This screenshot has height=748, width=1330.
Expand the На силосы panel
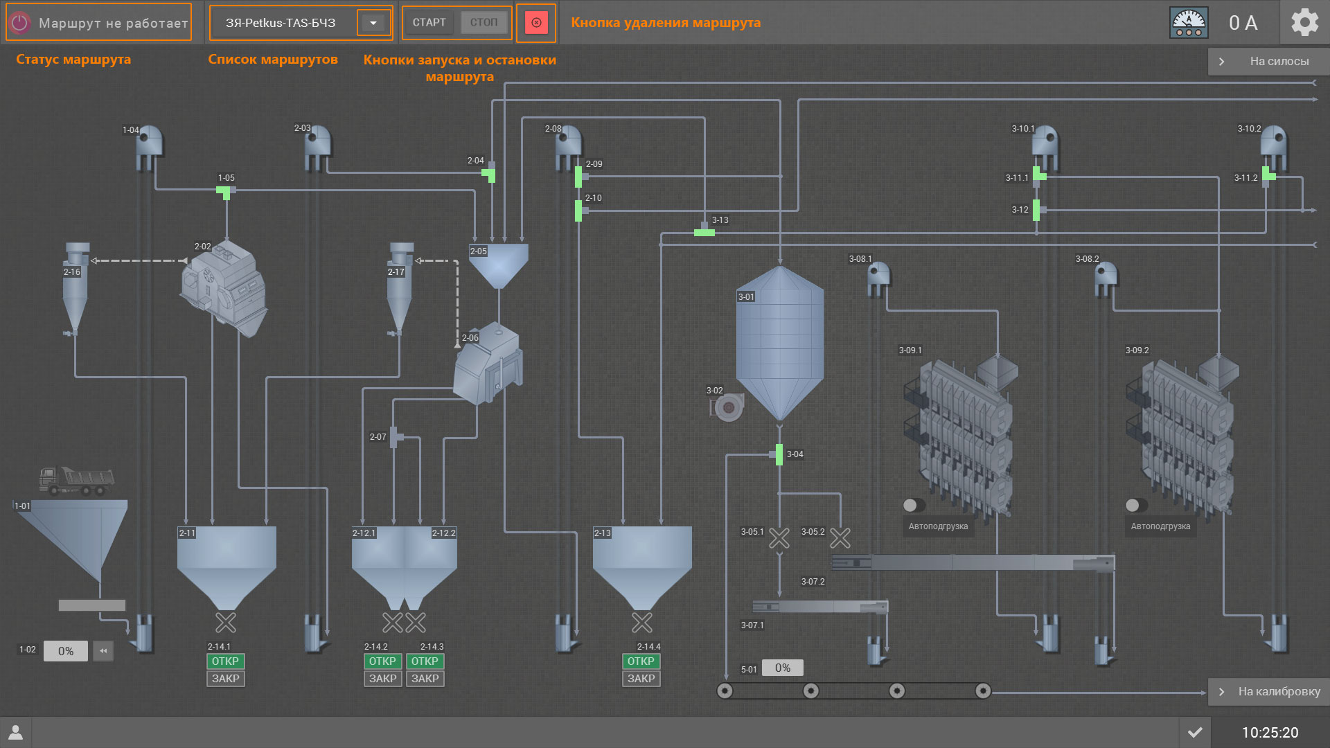pyautogui.click(x=1268, y=61)
